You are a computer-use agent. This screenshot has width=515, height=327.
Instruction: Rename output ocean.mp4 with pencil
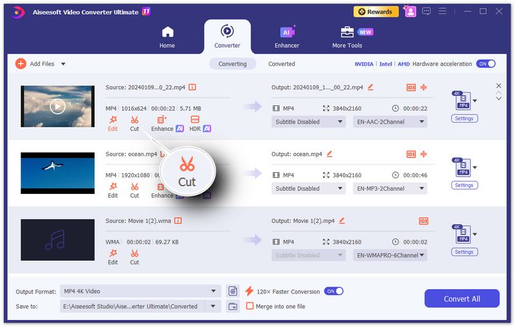click(330, 154)
